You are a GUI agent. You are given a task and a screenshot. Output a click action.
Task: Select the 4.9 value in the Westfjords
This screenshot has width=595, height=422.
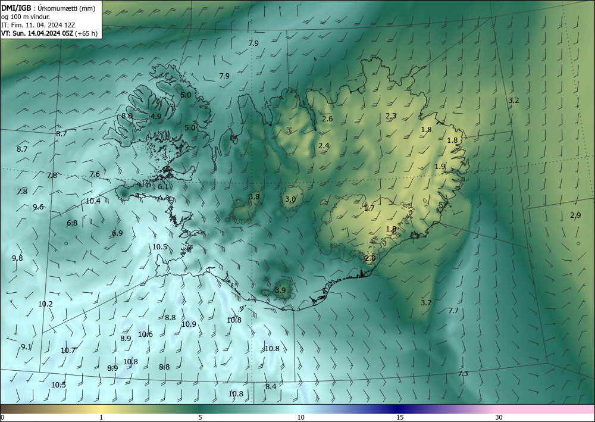coord(156,117)
